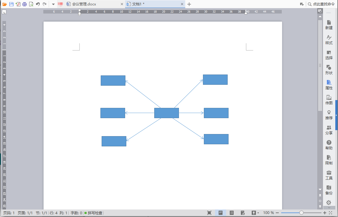Click the 100 % zoom level
This screenshot has height=217, width=338.
pos(268,213)
